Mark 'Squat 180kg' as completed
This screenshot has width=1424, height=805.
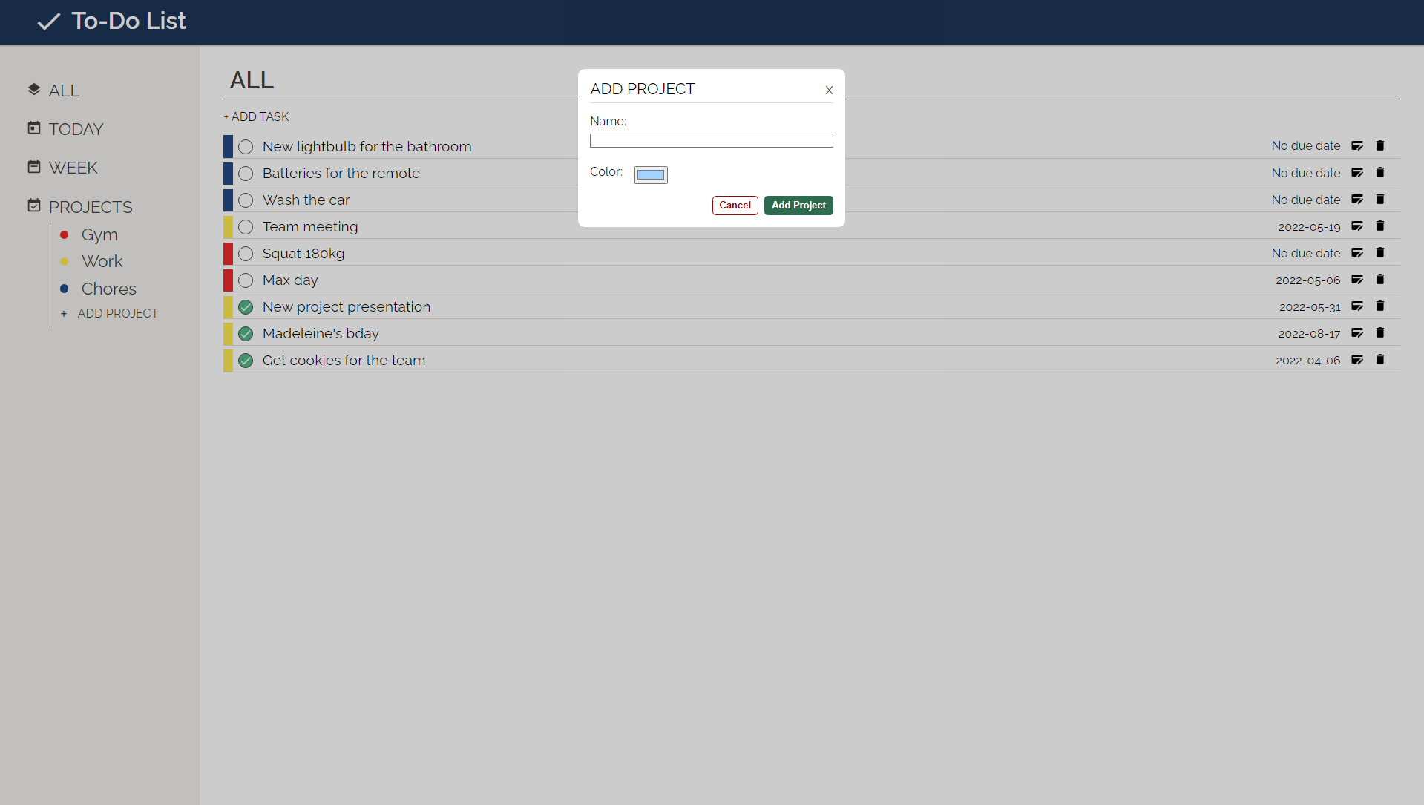coord(246,254)
